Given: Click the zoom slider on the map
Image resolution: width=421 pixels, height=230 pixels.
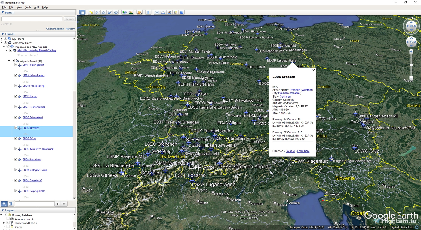Looking at the screenshot, I should (411, 65).
